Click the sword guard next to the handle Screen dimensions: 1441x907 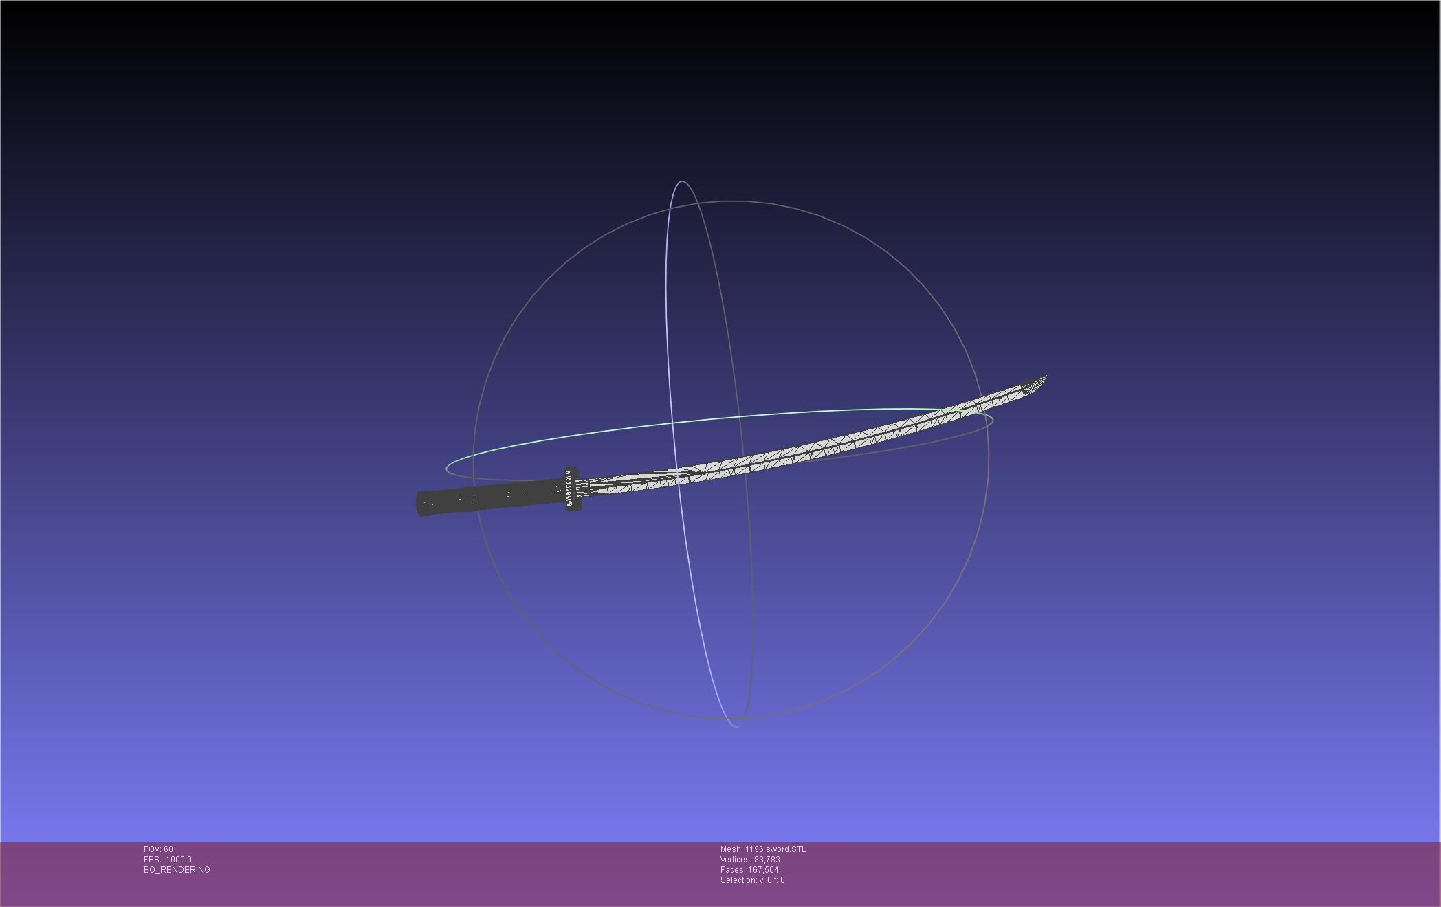click(x=572, y=489)
